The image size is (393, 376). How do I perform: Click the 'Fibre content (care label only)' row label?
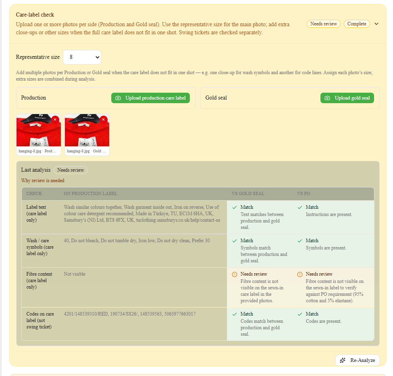point(39,280)
